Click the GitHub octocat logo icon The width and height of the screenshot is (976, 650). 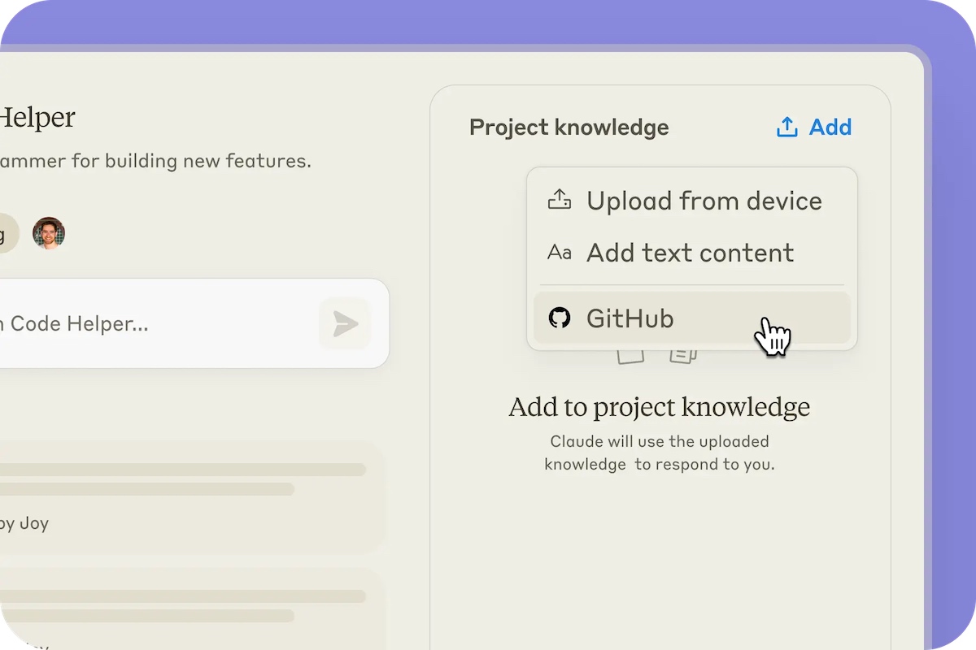[560, 318]
